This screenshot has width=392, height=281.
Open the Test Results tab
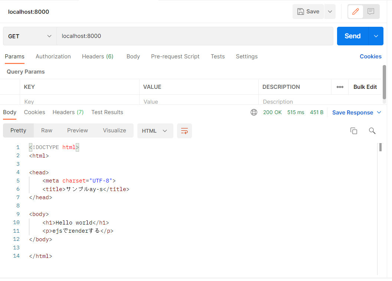(x=107, y=112)
